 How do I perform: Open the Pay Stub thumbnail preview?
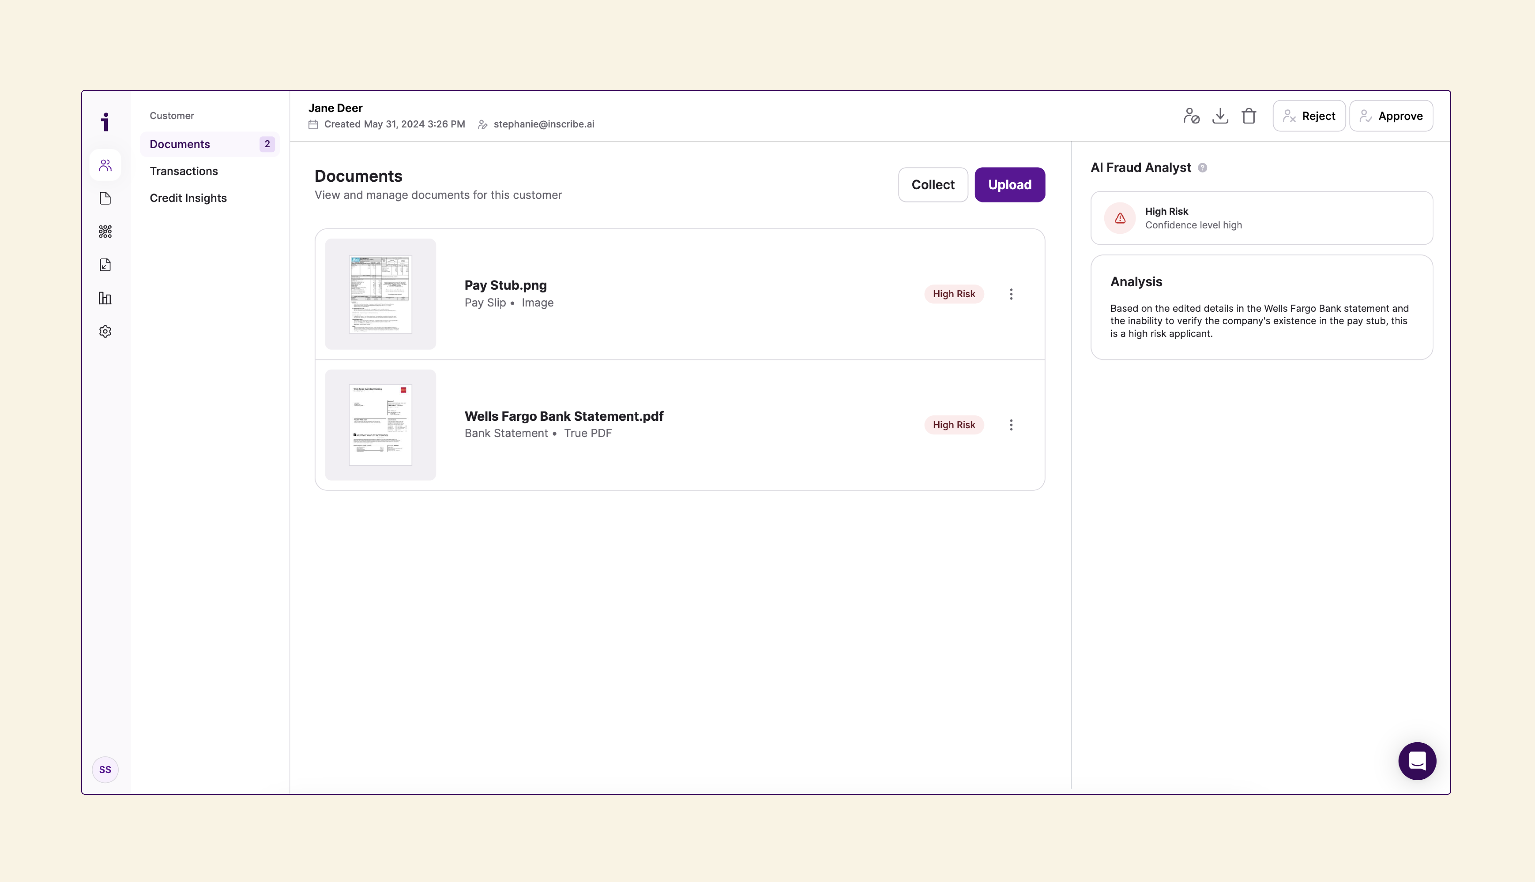point(380,294)
